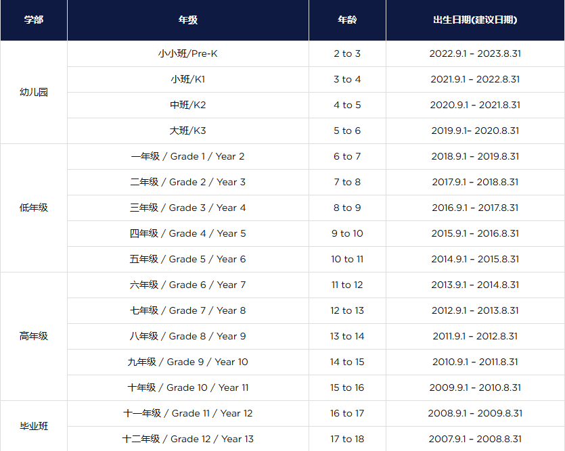Select the 毕业班 division cell
The width and height of the screenshot is (565, 451).
(33, 426)
